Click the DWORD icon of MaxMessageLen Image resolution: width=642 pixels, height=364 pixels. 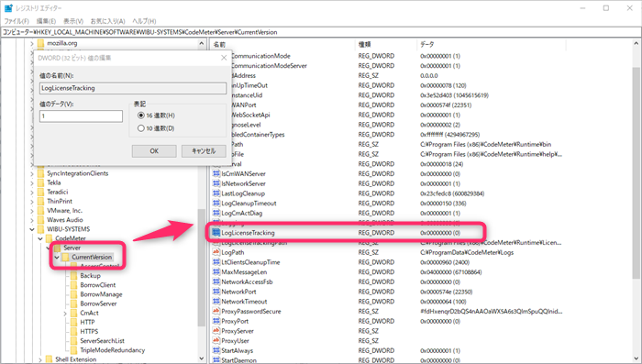(x=216, y=272)
